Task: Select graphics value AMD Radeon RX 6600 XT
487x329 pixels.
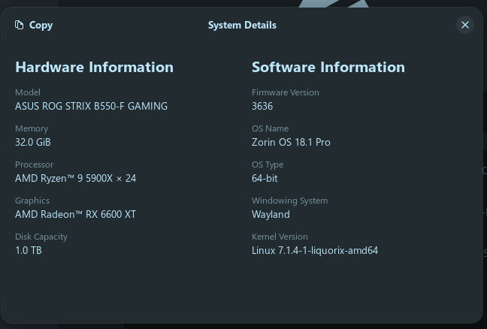Action: click(75, 214)
